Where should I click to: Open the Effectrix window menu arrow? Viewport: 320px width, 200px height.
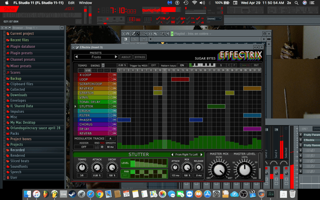point(73,47)
